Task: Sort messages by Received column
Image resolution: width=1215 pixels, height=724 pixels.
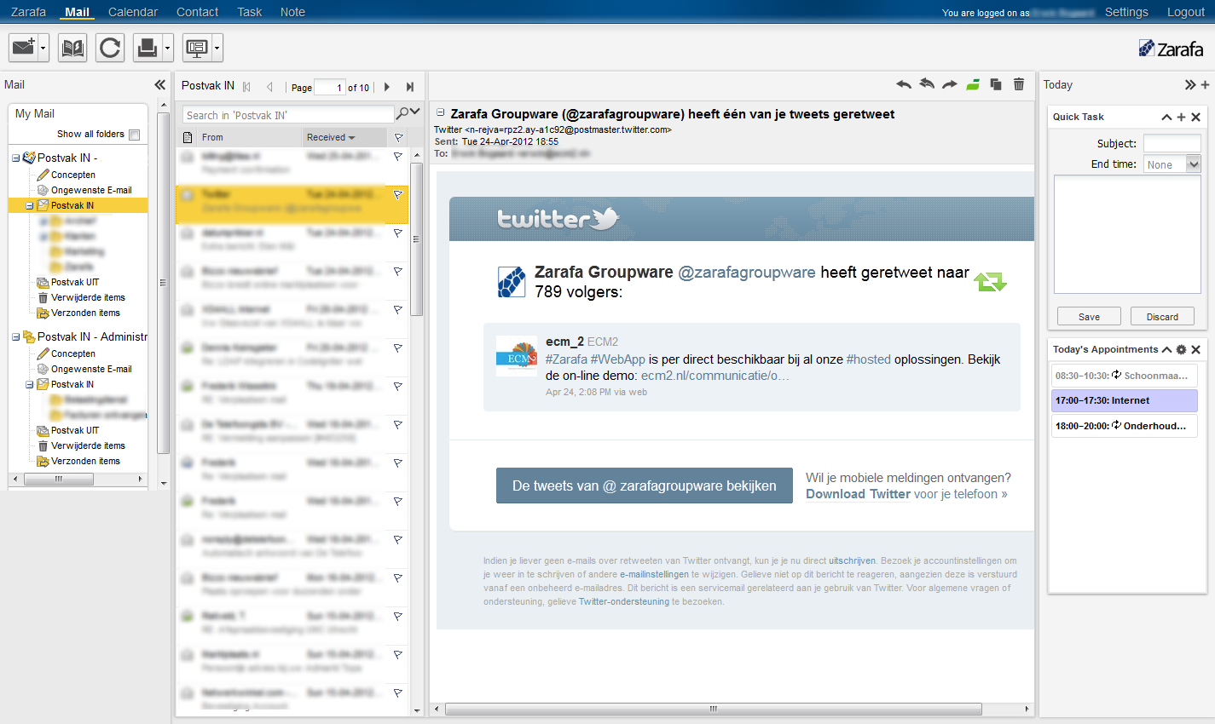Action: [x=344, y=137]
